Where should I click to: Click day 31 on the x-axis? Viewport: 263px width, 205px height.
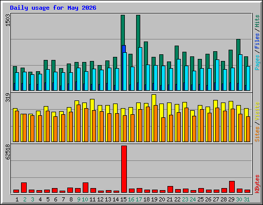247,199
